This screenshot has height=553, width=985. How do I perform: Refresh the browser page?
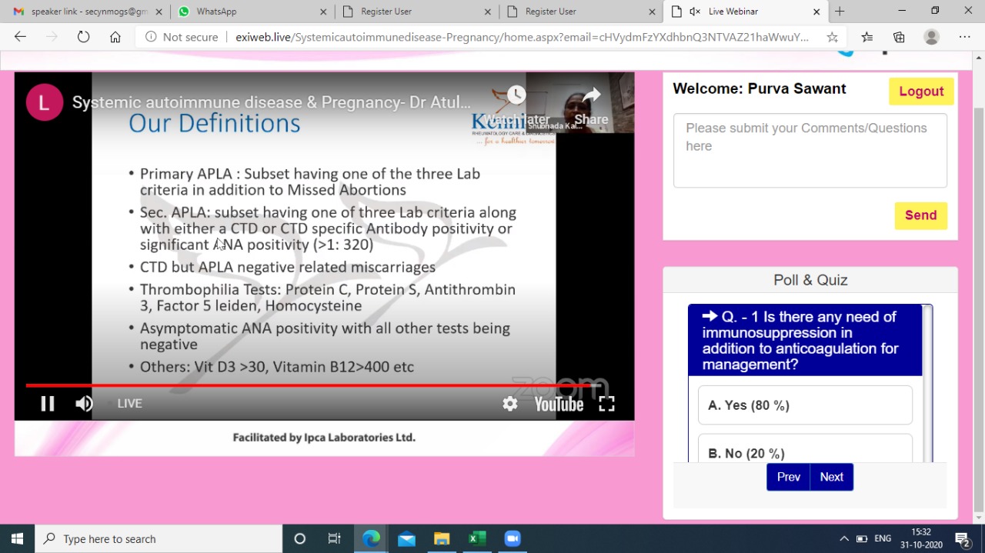[83, 37]
